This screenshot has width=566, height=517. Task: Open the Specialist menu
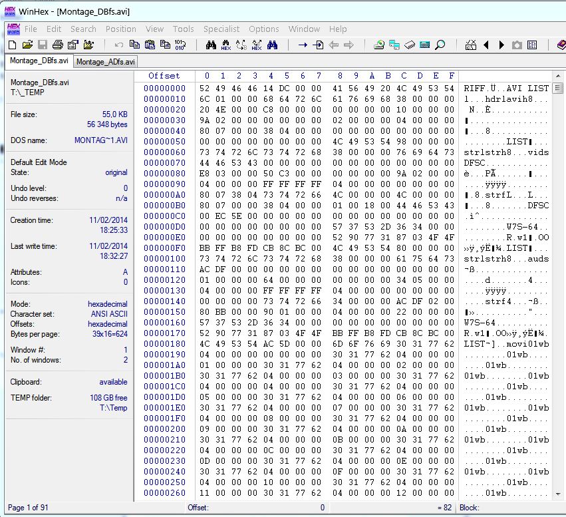pos(221,29)
